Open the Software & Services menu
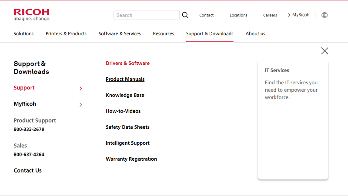This screenshot has width=348, height=196. pyautogui.click(x=120, y=34)
